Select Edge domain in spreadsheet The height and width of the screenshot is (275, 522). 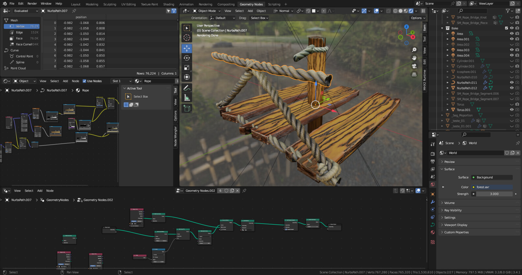(22, 33)
